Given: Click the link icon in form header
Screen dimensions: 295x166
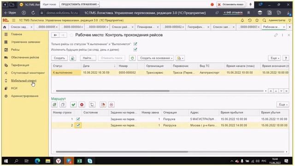Looking at the screenshot, I should click(x=276, y=35).
